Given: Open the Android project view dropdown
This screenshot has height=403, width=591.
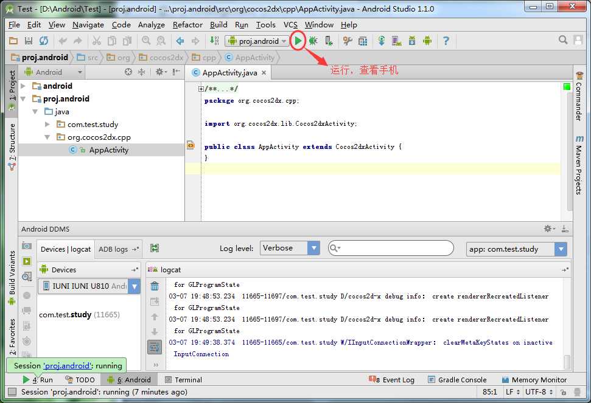Looking at the screenshot, I should pos(53,72).
